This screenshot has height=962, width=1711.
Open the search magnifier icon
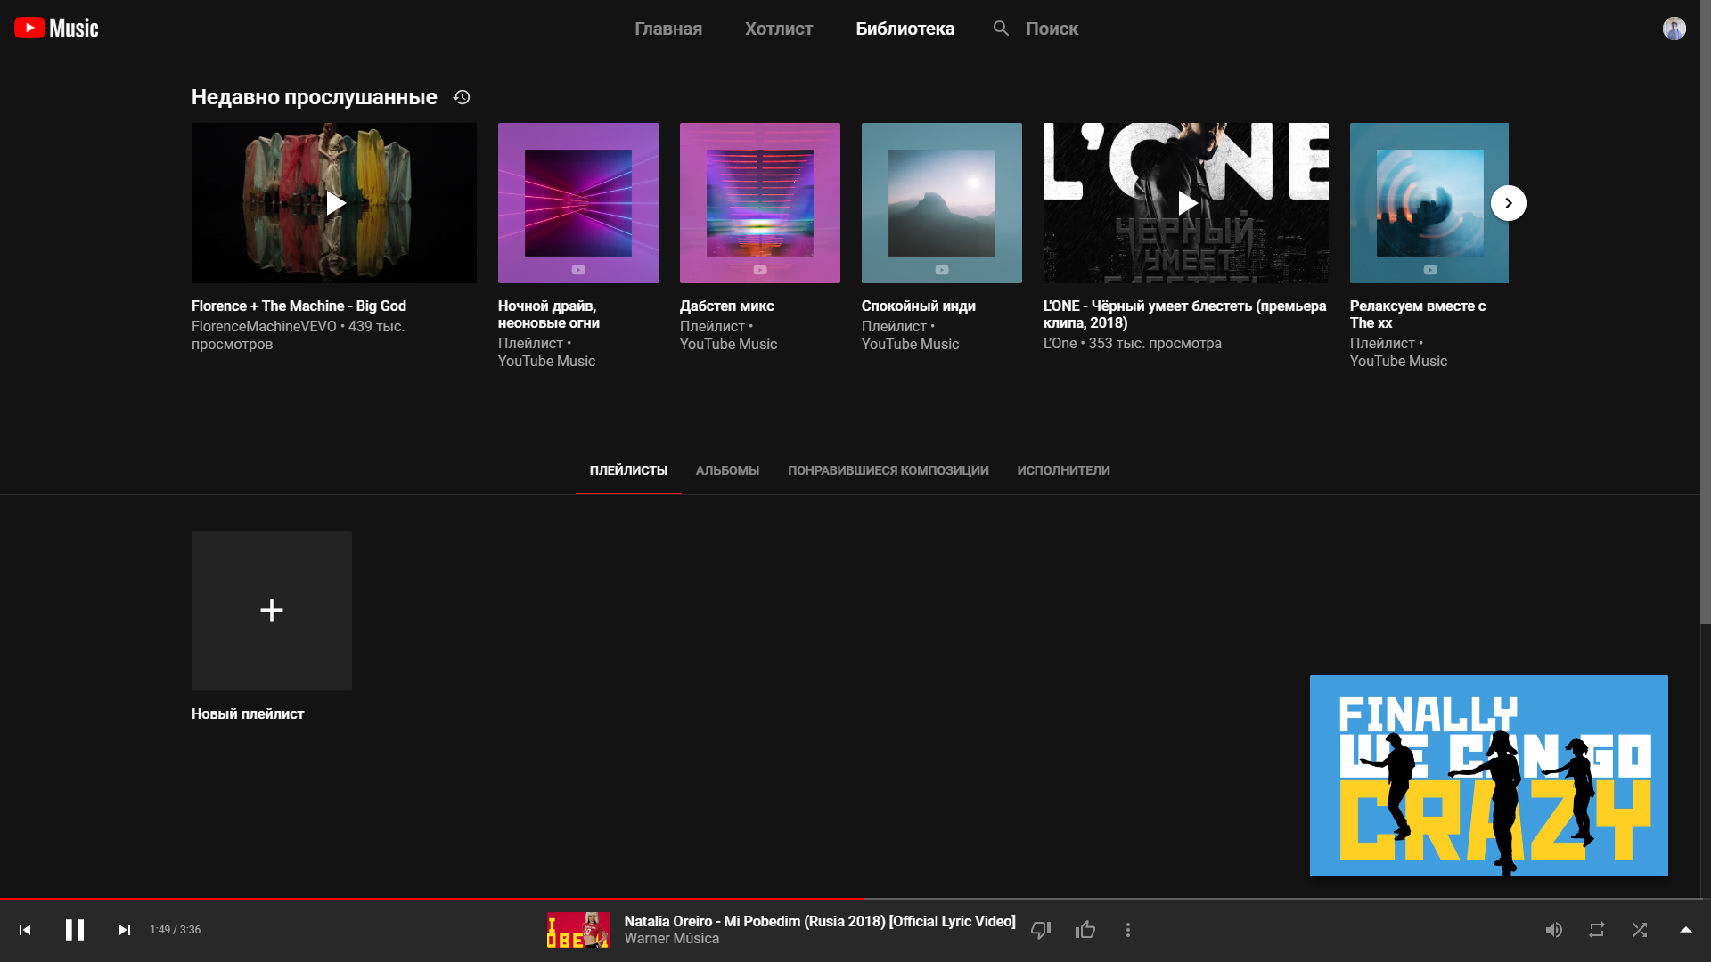coord(1001,29)
